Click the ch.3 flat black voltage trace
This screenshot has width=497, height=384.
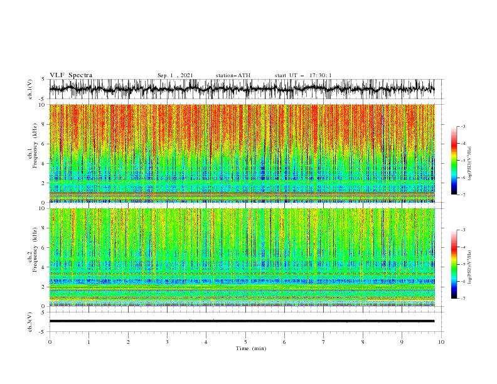[242, 321]
